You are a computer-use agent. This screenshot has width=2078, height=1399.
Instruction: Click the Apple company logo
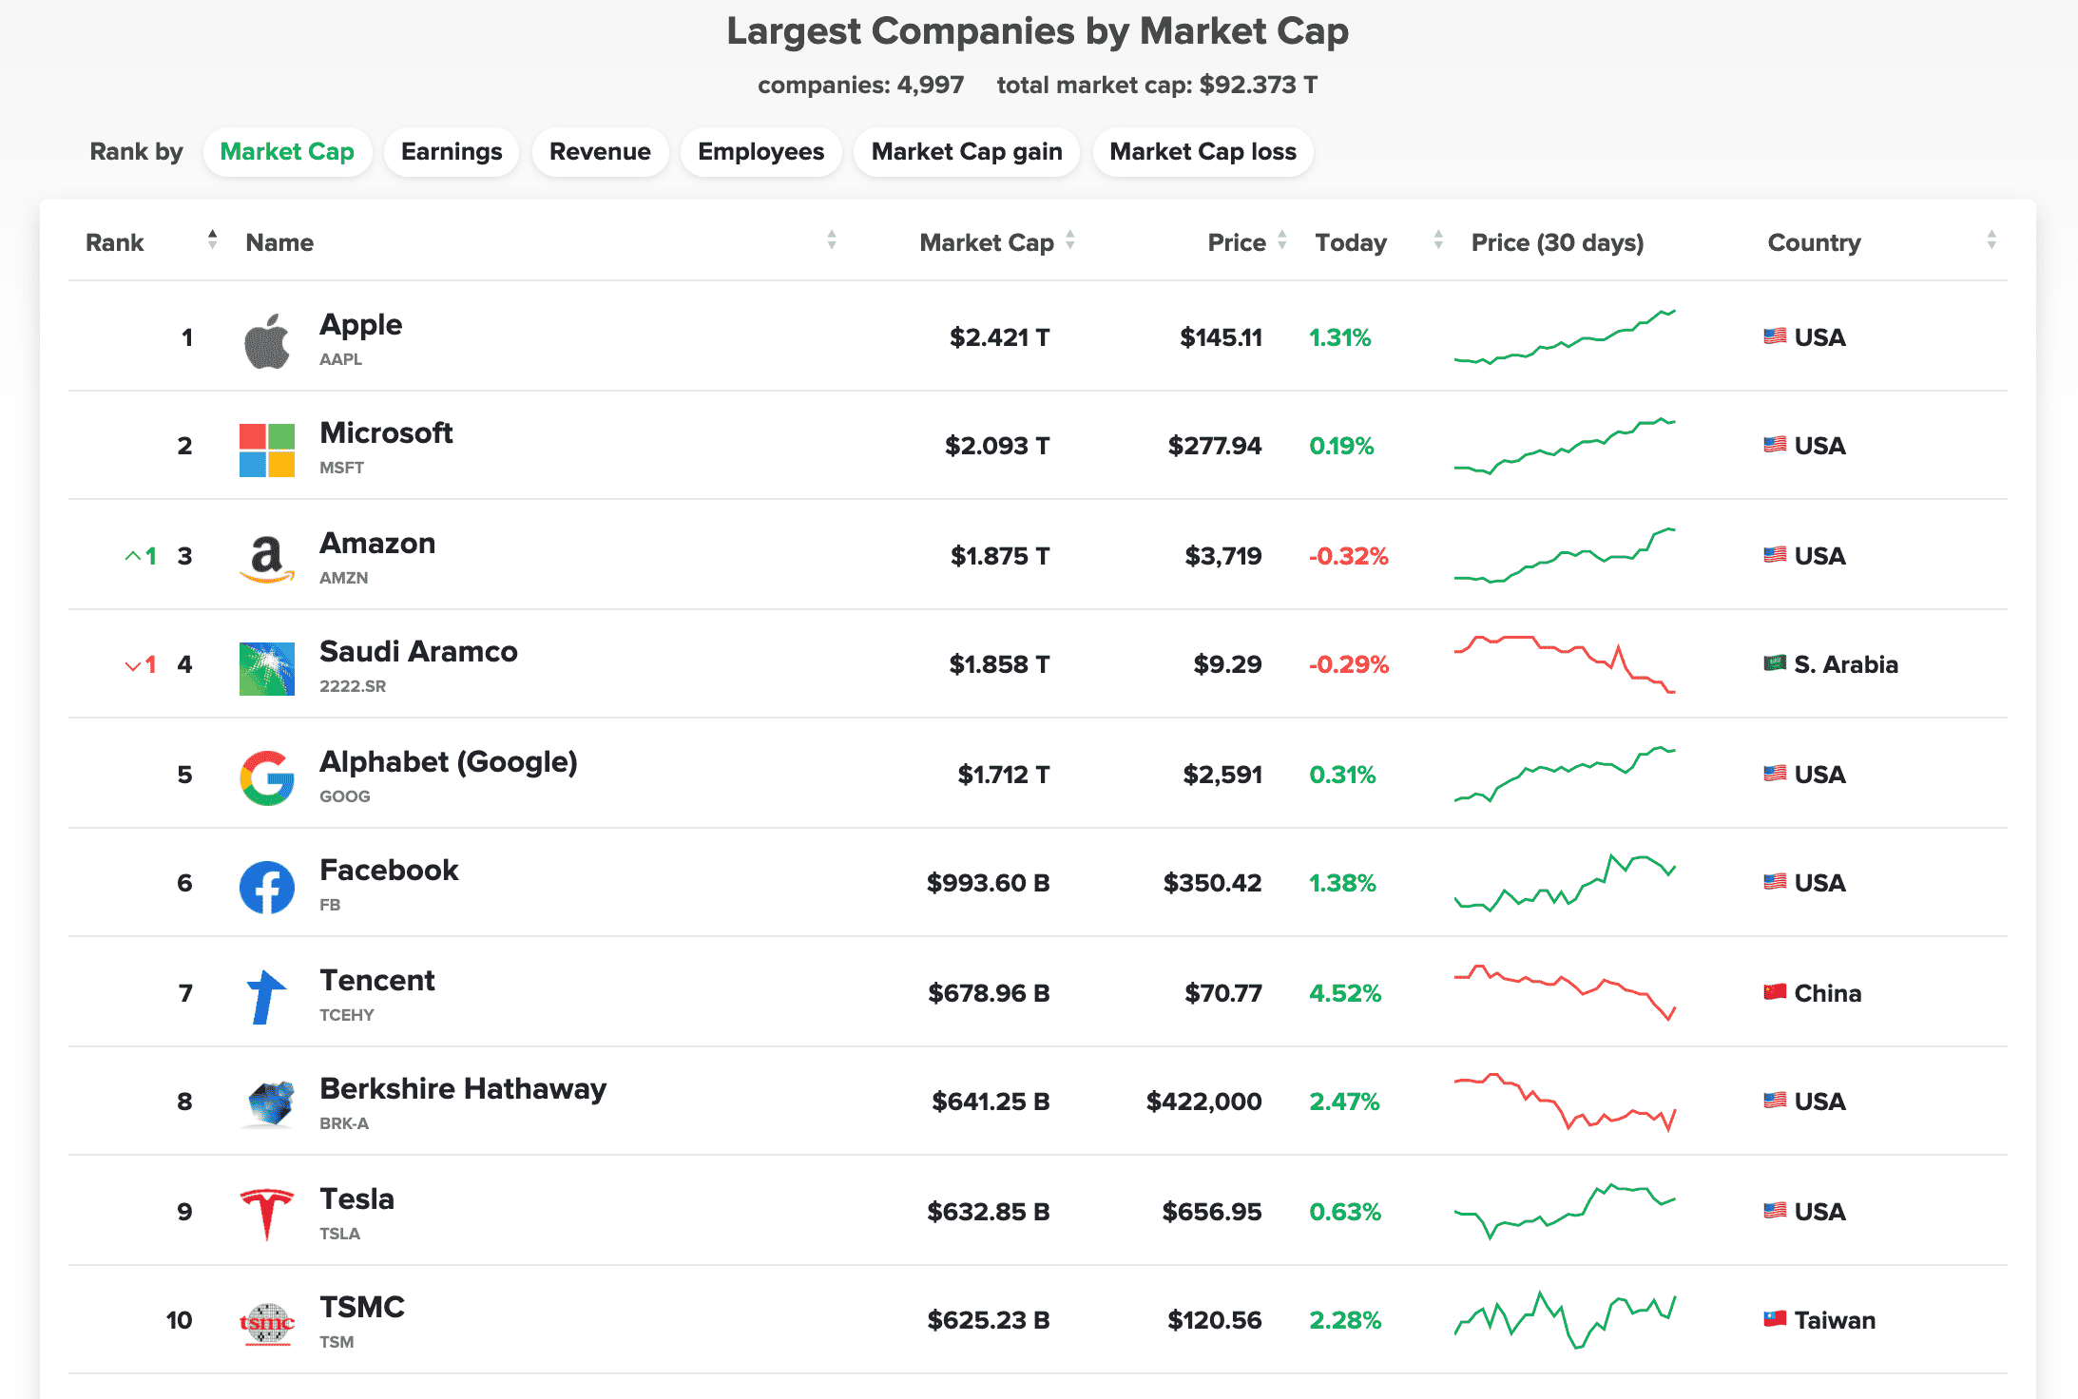[x=266, y=340]
